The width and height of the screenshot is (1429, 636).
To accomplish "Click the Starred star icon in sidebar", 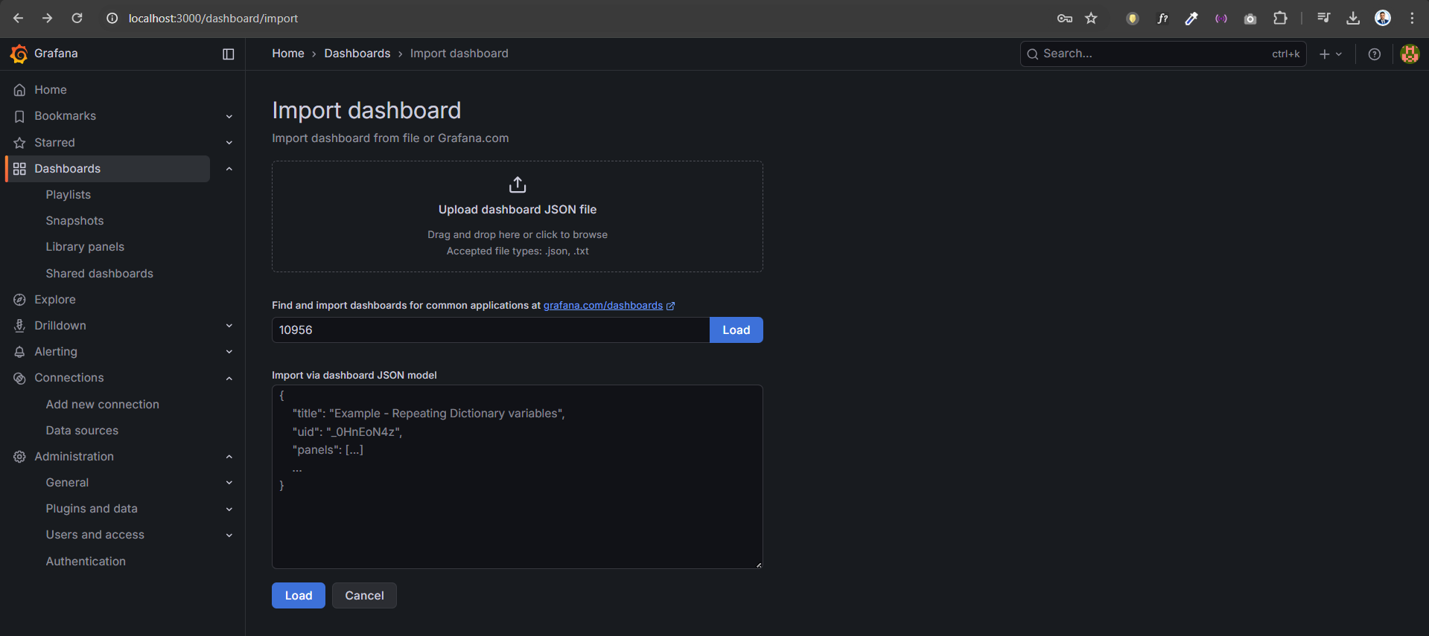I will tap(19, 143).
